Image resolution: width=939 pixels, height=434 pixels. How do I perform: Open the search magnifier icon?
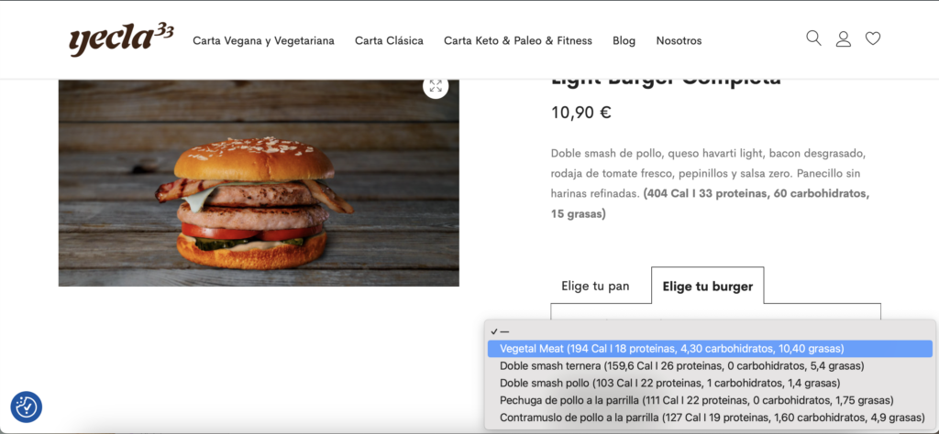[813, 38]
